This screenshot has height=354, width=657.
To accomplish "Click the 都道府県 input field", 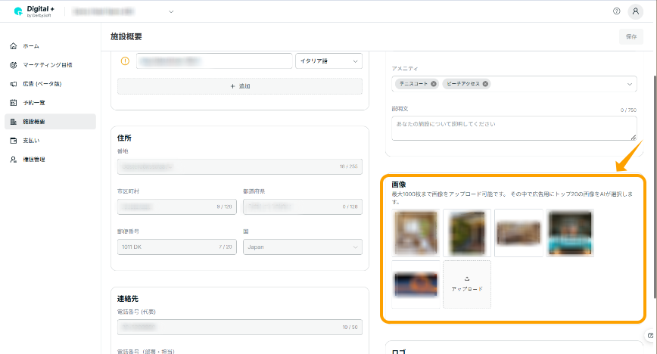I will click(303, 207).
